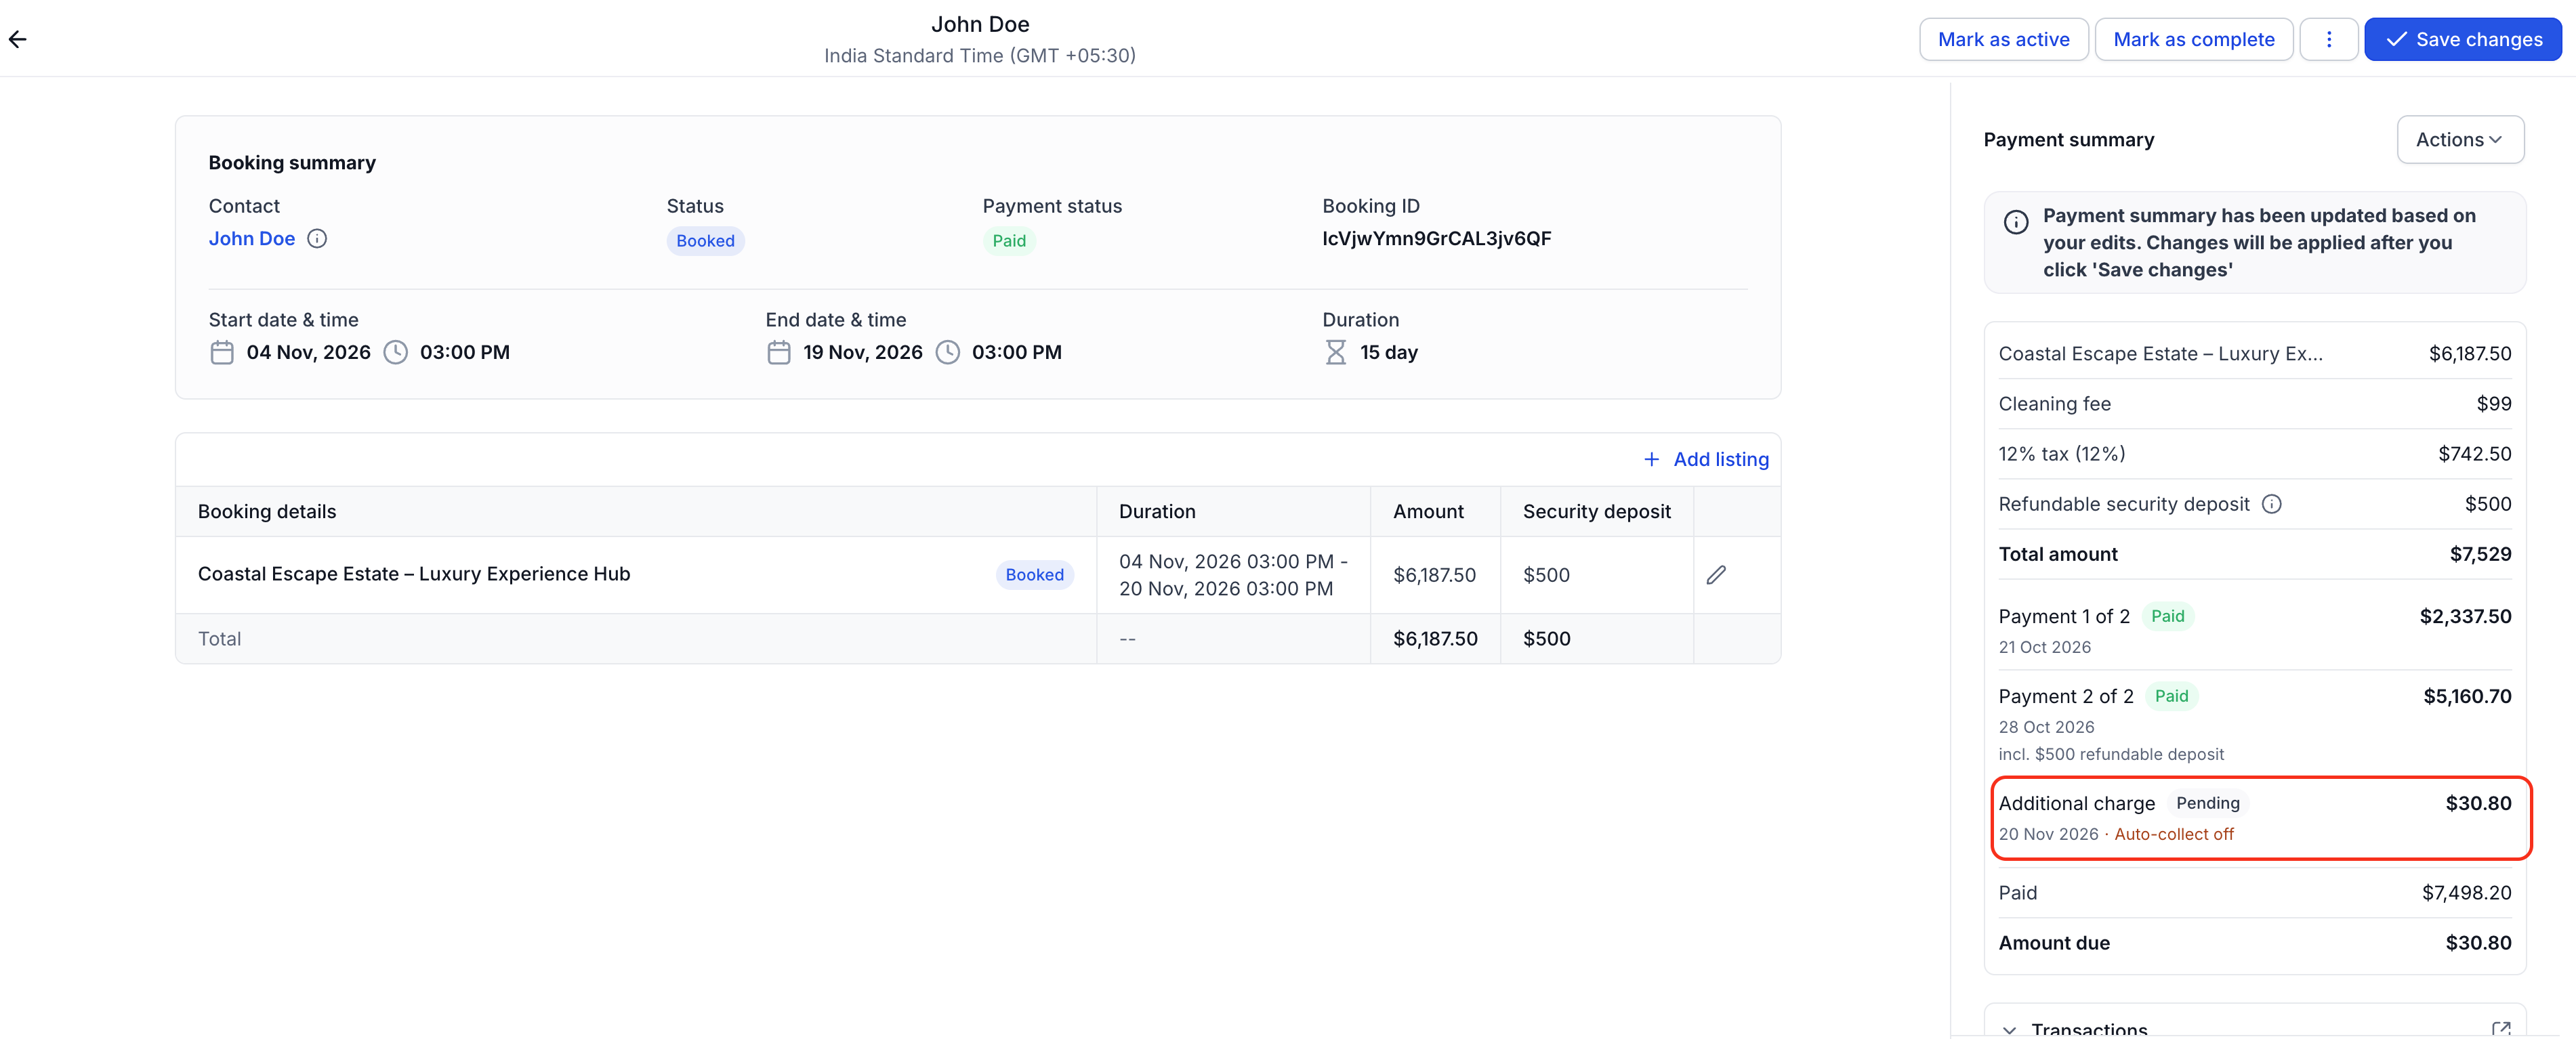Click Mark as active button
The image size is (2576, 1039).
pyautogui.click(x=2003, y=39)
